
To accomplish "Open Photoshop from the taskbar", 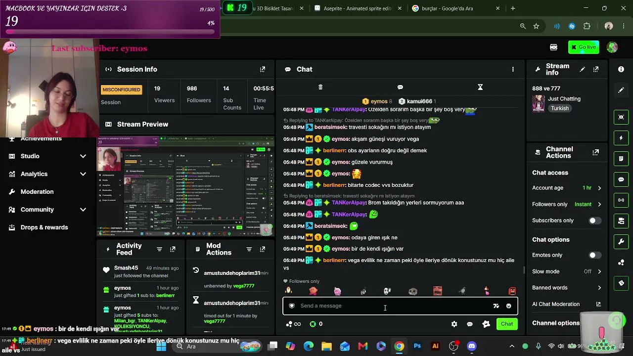I will coord(417,347).
